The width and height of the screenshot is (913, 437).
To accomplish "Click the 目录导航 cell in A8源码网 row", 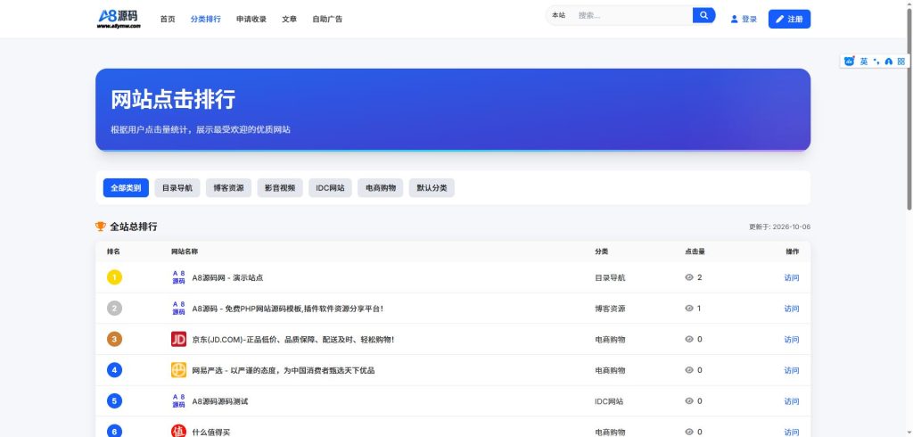I will click(610, 278).
